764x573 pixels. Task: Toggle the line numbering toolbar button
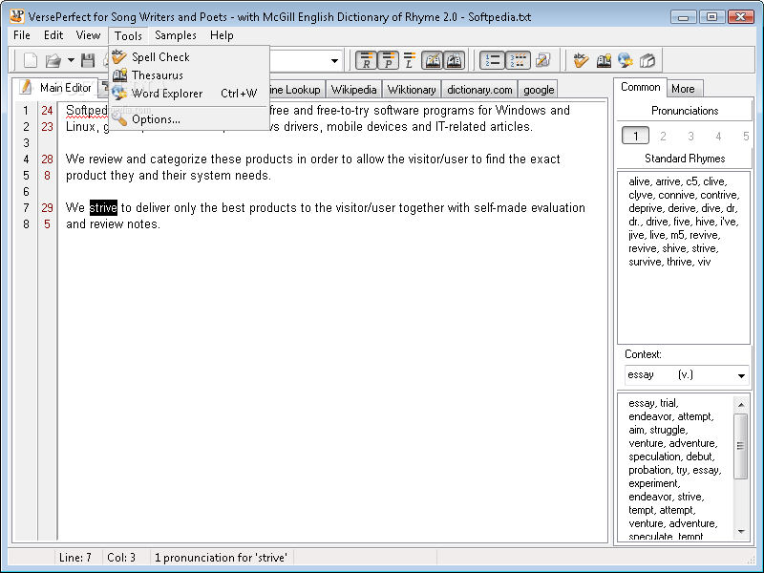[x=492, y=60]
